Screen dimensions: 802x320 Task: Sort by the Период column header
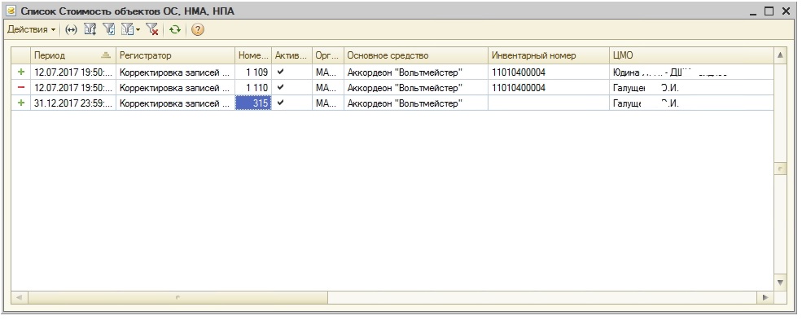point(73,55)
